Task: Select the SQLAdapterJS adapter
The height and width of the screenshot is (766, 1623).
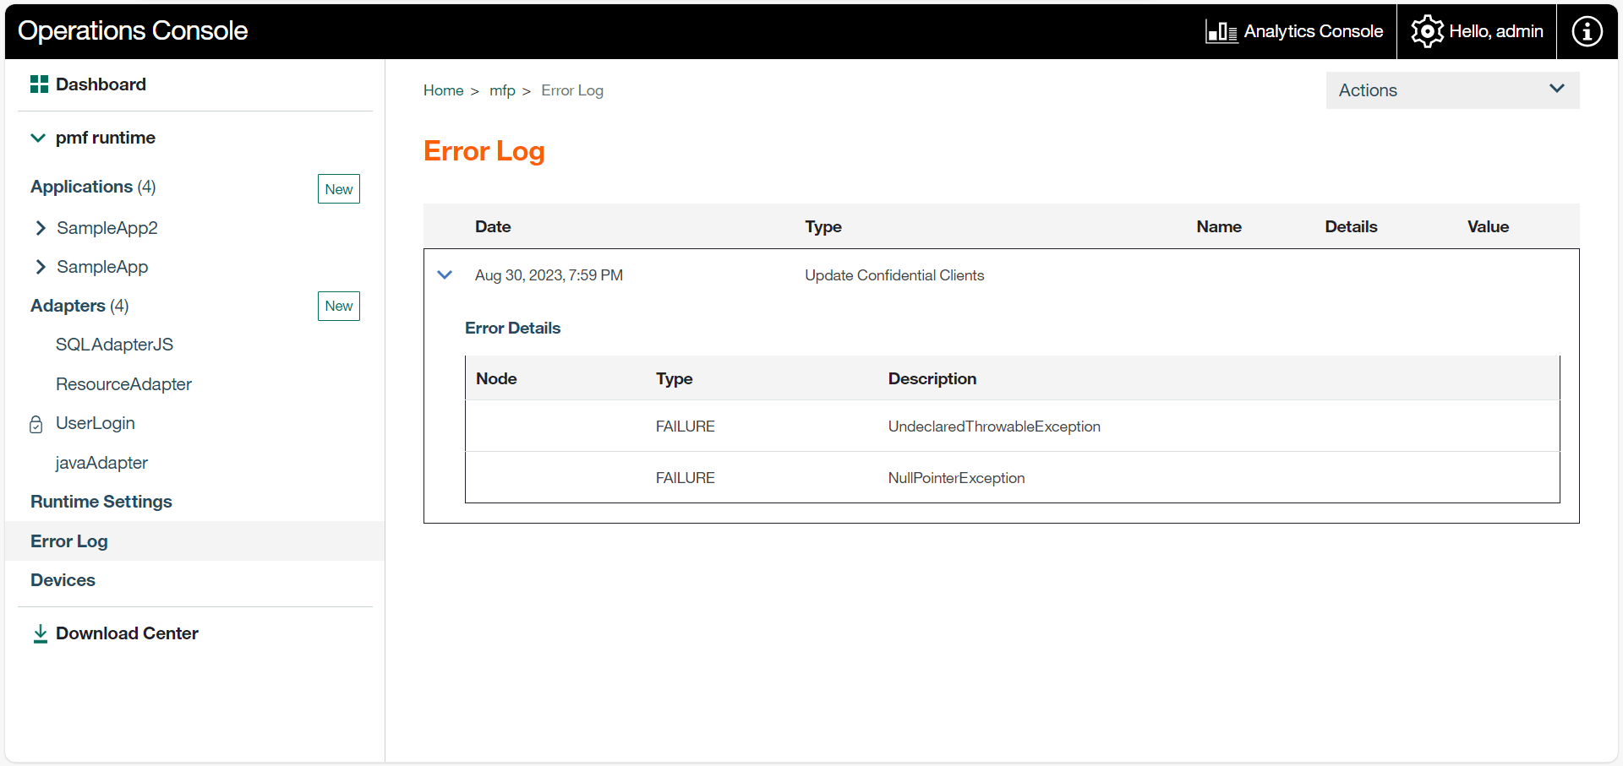Action: point(114,345)
